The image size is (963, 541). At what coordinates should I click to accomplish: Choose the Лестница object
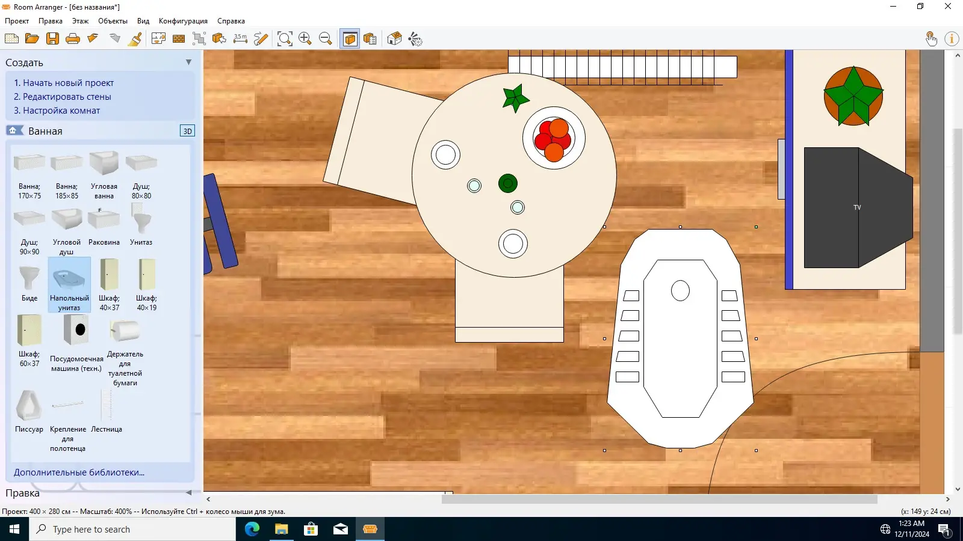point(107,412)
